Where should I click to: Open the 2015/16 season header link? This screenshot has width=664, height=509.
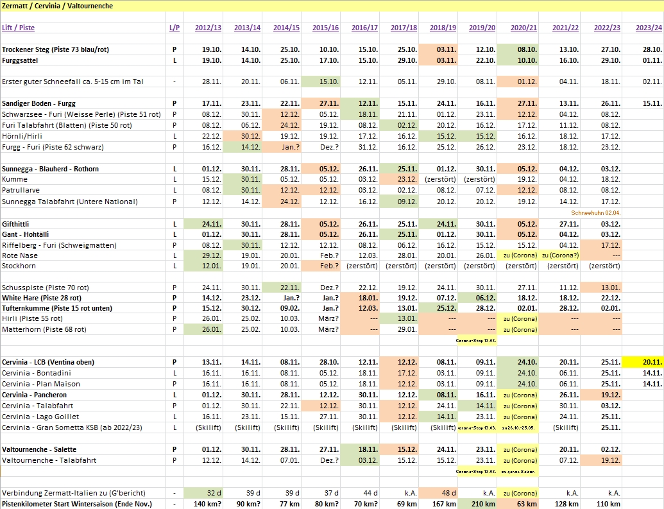click(x=325, y=28)
